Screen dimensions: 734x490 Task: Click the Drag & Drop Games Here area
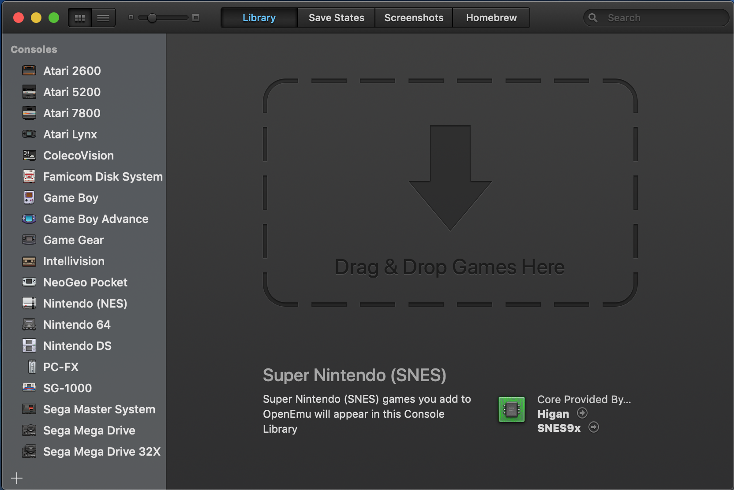[x=450, y=193]
